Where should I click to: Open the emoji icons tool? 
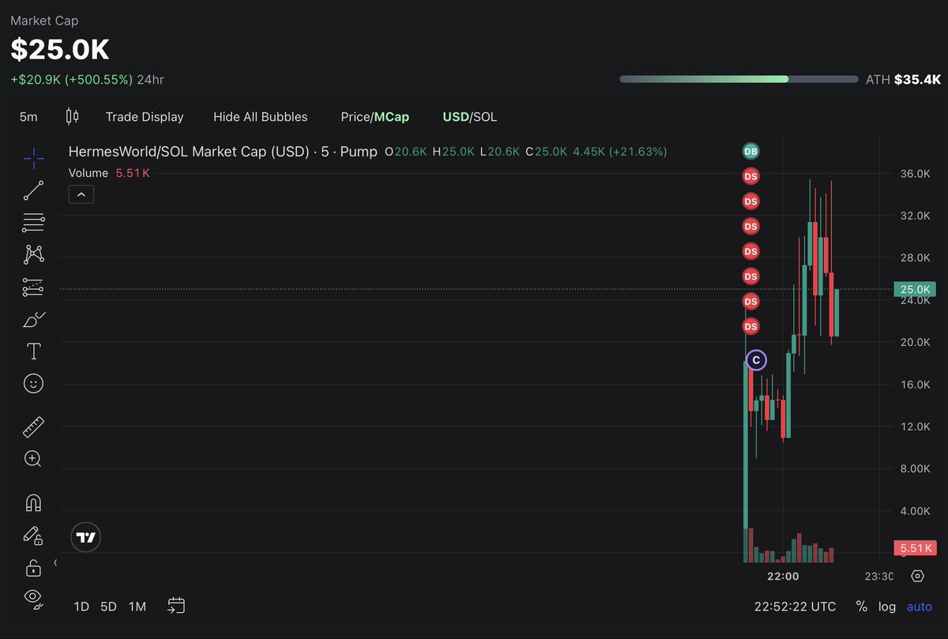point(33,384)
